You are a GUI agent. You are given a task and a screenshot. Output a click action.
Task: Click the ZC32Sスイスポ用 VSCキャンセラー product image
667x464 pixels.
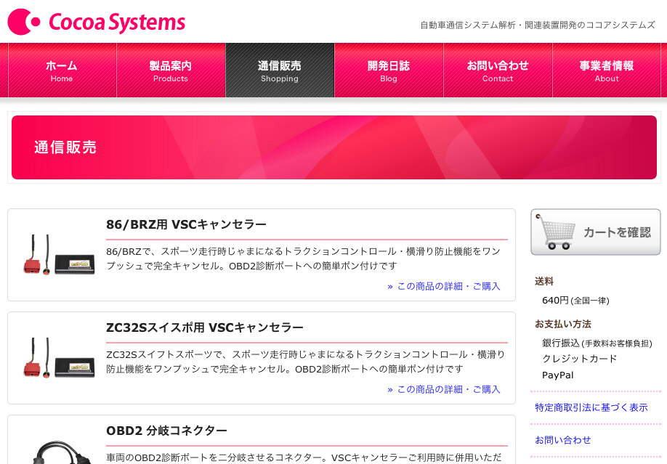59,358
